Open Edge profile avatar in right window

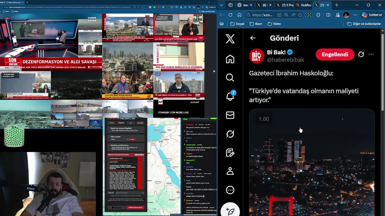click(x=346, y=15)
